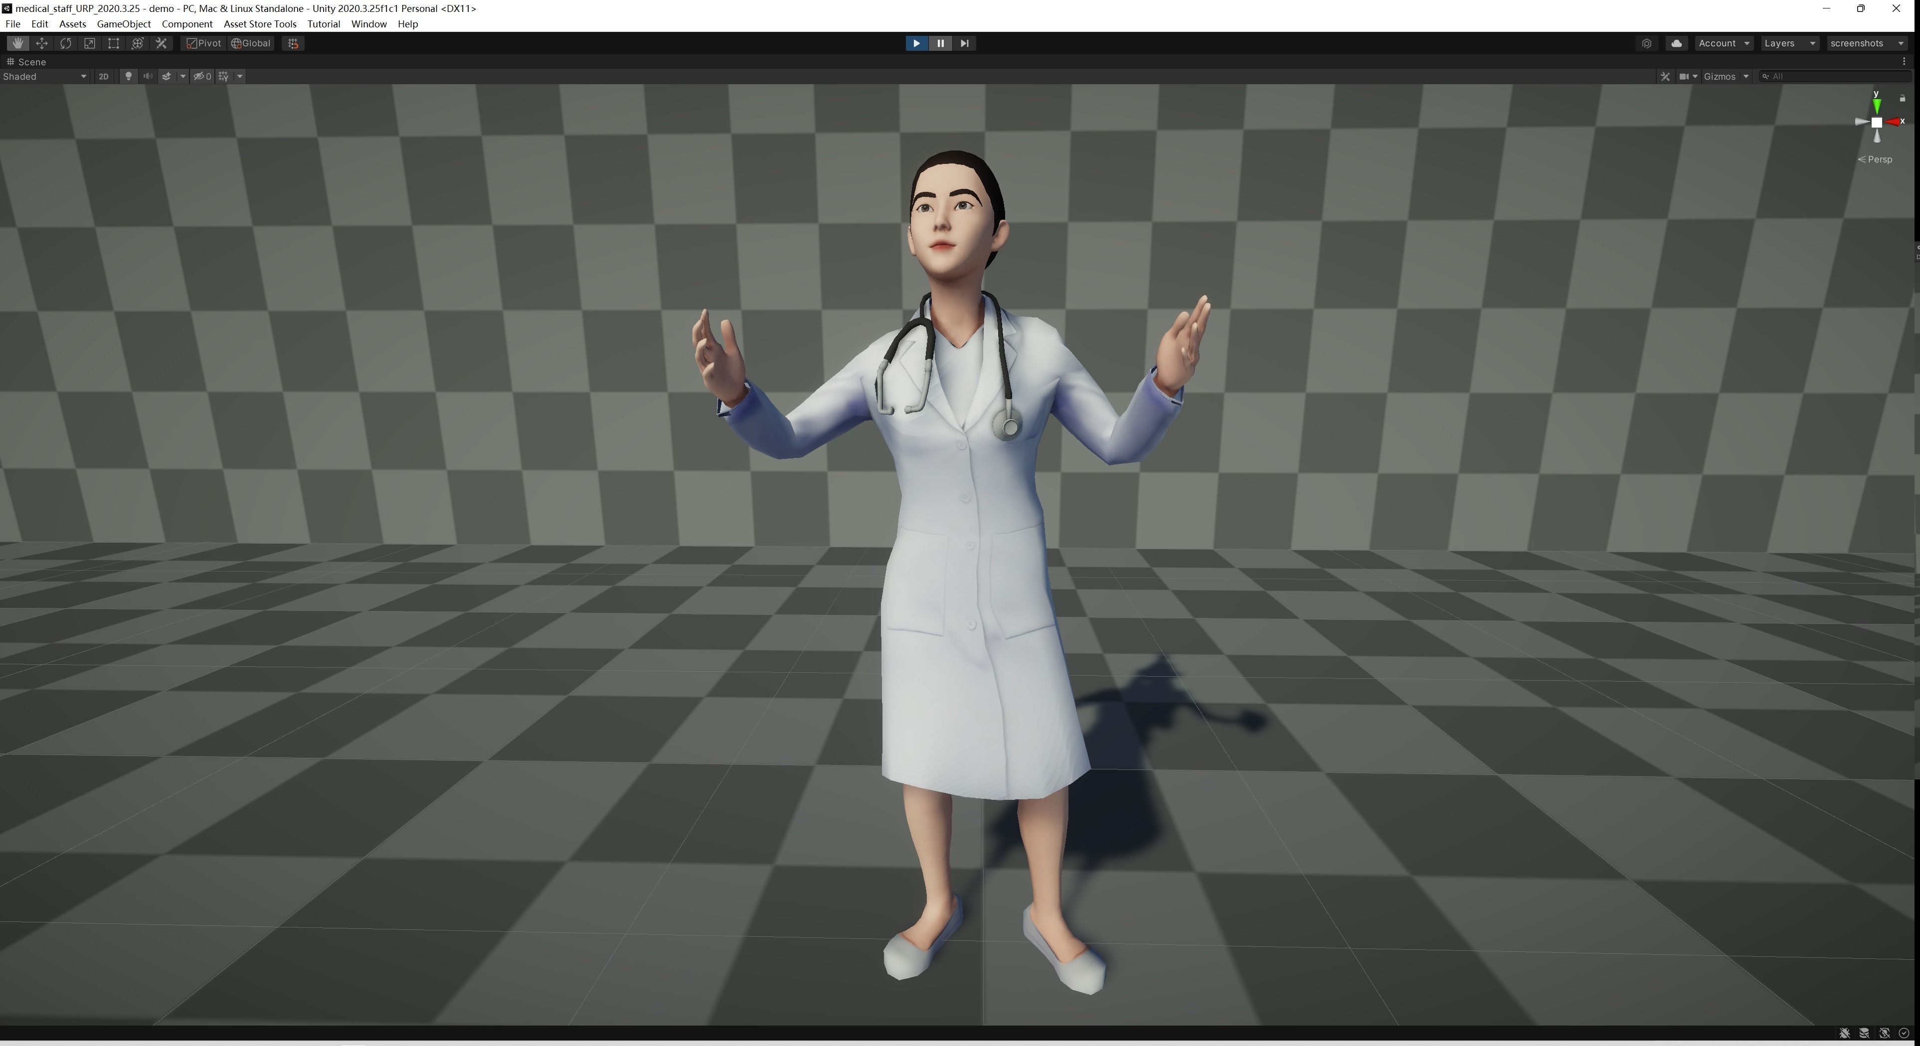Select the Scale tool
This screenshot has width=1920, height=1046.
click(x=89, y=43)
